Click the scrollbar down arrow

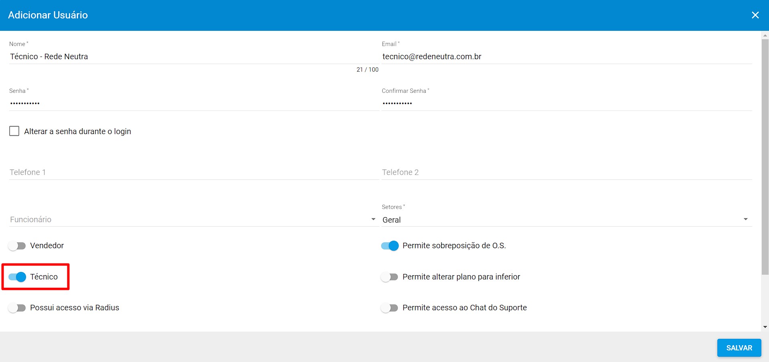point(765,327)
